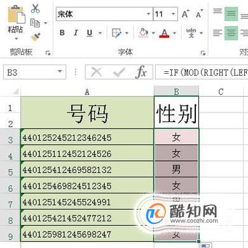Image resolution: width=248 pixels, height=248 pixels.
Task: Open the Borders dropdown arrow
Action: coord(127,33)
